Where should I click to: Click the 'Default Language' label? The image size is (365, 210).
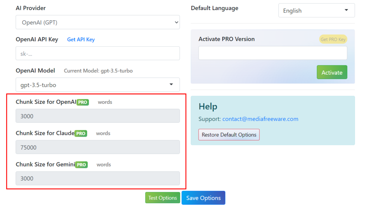pos(215,8)
